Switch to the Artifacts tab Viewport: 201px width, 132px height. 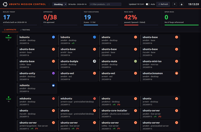pos(10,30)
